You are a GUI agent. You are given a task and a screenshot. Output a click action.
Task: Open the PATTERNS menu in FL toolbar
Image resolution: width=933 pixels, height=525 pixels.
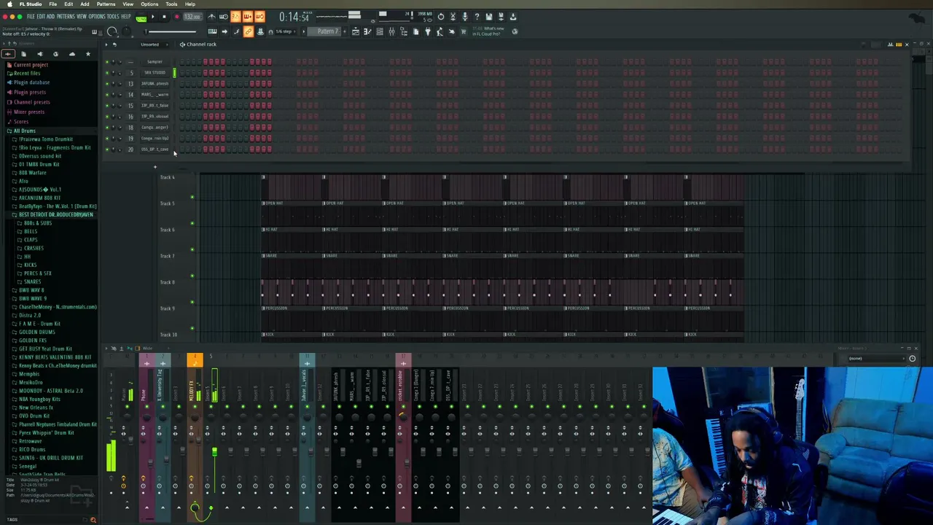point(65,17)
